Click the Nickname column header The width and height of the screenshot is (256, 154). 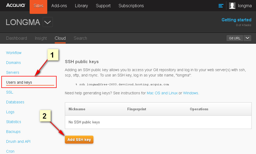[x=77, y=109]
